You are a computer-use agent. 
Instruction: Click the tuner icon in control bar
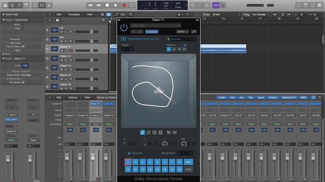pos(200,5)
